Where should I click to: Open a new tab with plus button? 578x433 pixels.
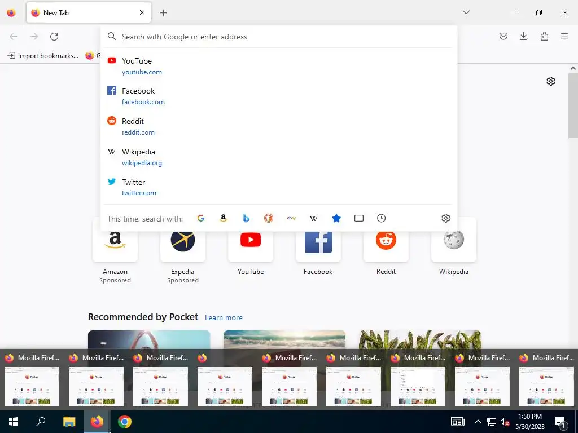tap(163, 13)
